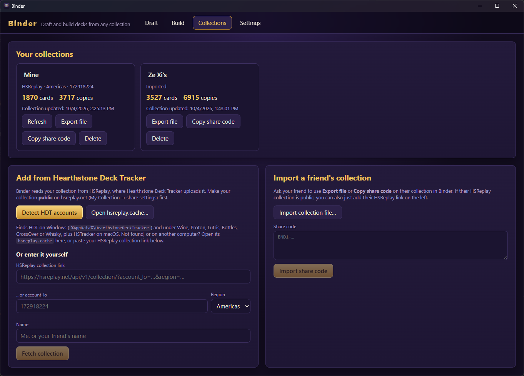Click Open hsreplay.cache... button
This screenshot has width=524, height=376.
(120, 212)
